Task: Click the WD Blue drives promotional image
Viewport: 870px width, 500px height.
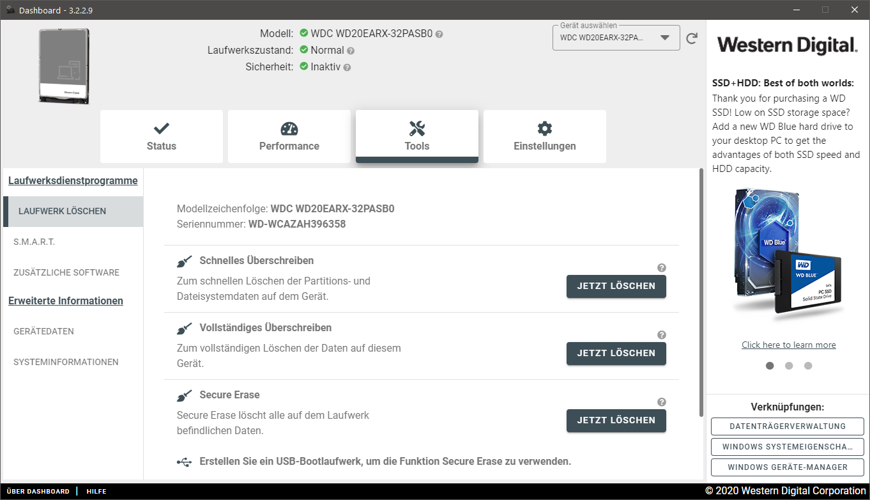Action: click(788, 253)
